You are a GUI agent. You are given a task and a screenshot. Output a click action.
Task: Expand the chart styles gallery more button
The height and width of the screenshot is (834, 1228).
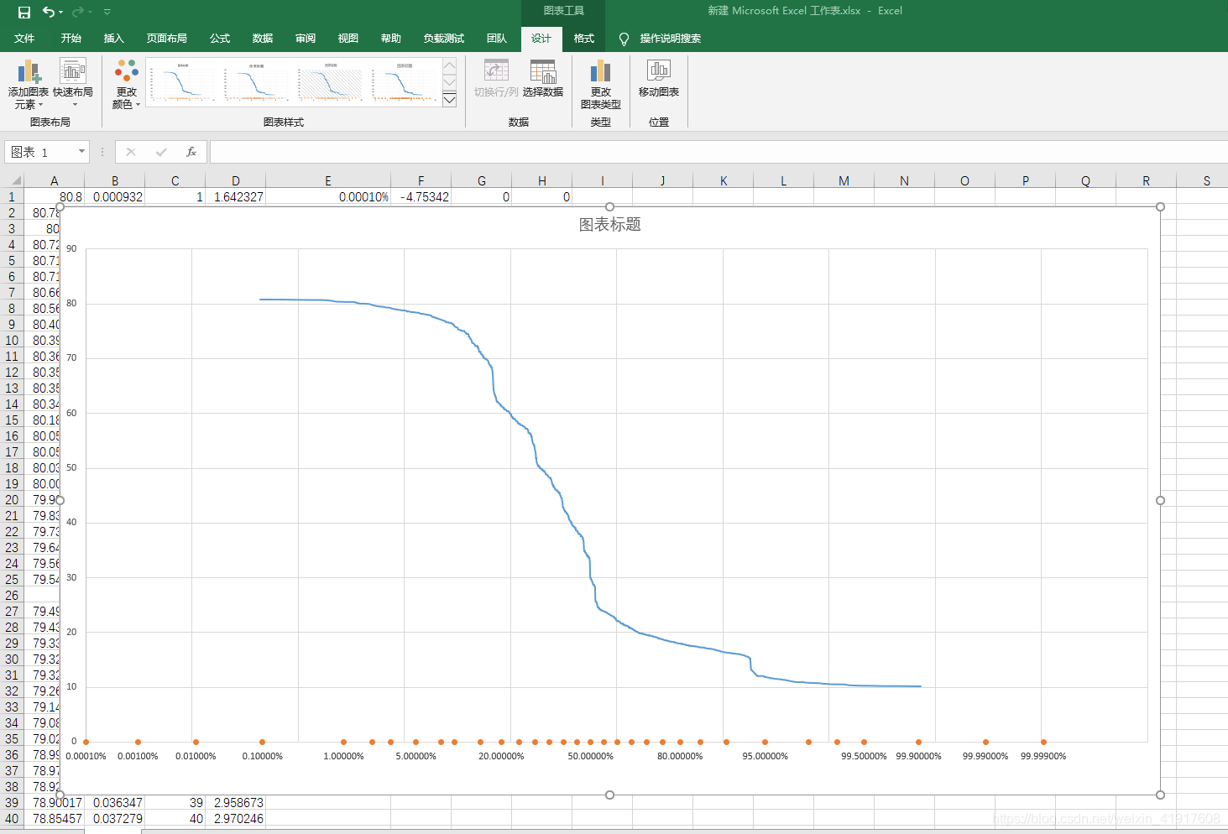click(450, 100)
